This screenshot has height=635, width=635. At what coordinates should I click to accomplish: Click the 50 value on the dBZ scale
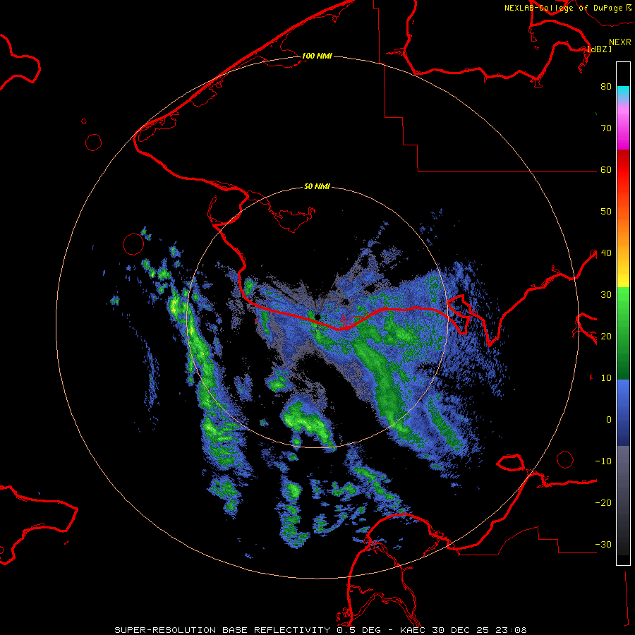(x=606, y=212)
